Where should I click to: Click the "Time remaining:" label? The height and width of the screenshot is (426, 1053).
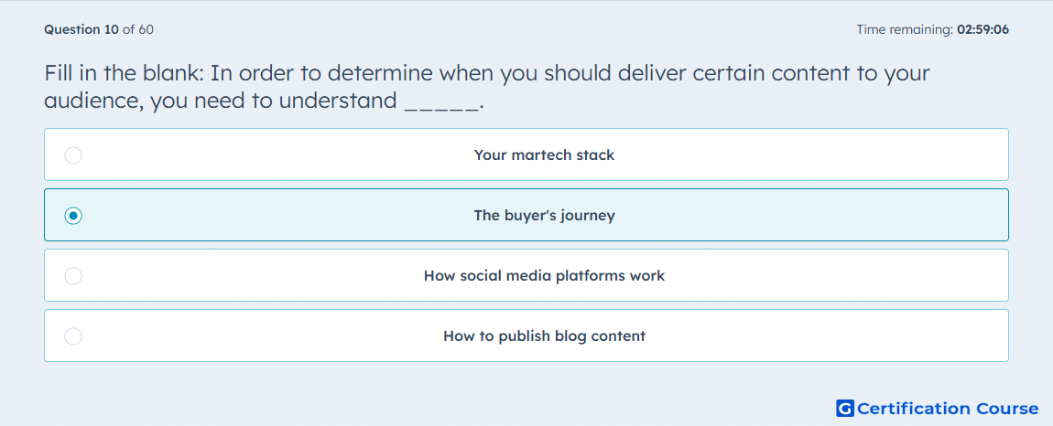(905, 29)
